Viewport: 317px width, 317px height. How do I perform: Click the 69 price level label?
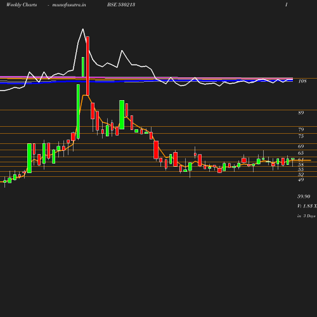[x=301, y=146]
